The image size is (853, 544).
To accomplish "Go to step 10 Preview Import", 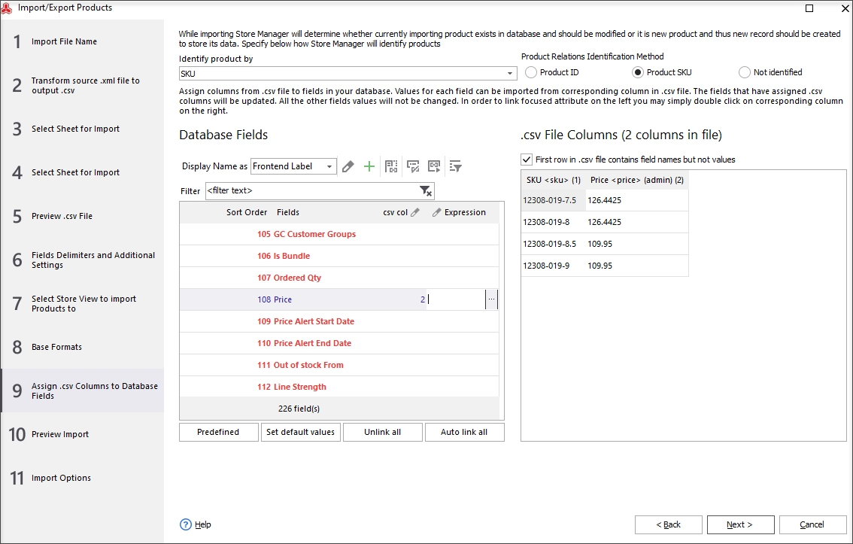I will pos(81,434).
